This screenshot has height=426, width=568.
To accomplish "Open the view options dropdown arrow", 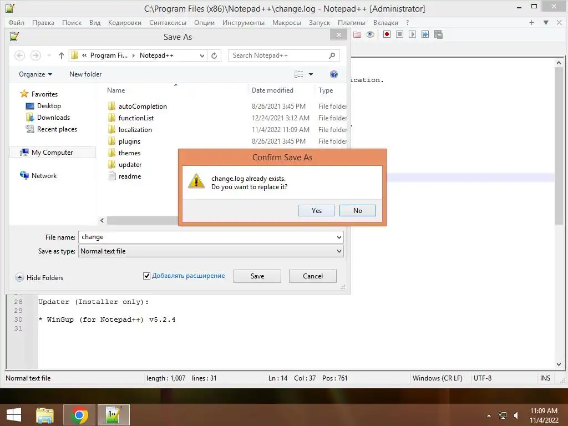I will tap(311, 74).
